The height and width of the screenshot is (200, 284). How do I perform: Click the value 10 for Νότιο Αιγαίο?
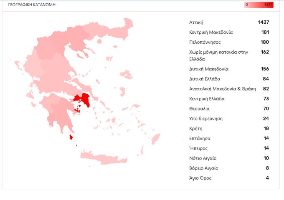click(266, 158)
